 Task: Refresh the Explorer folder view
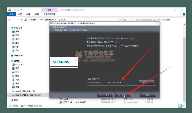pyautogui.click(x=125, y=20)
